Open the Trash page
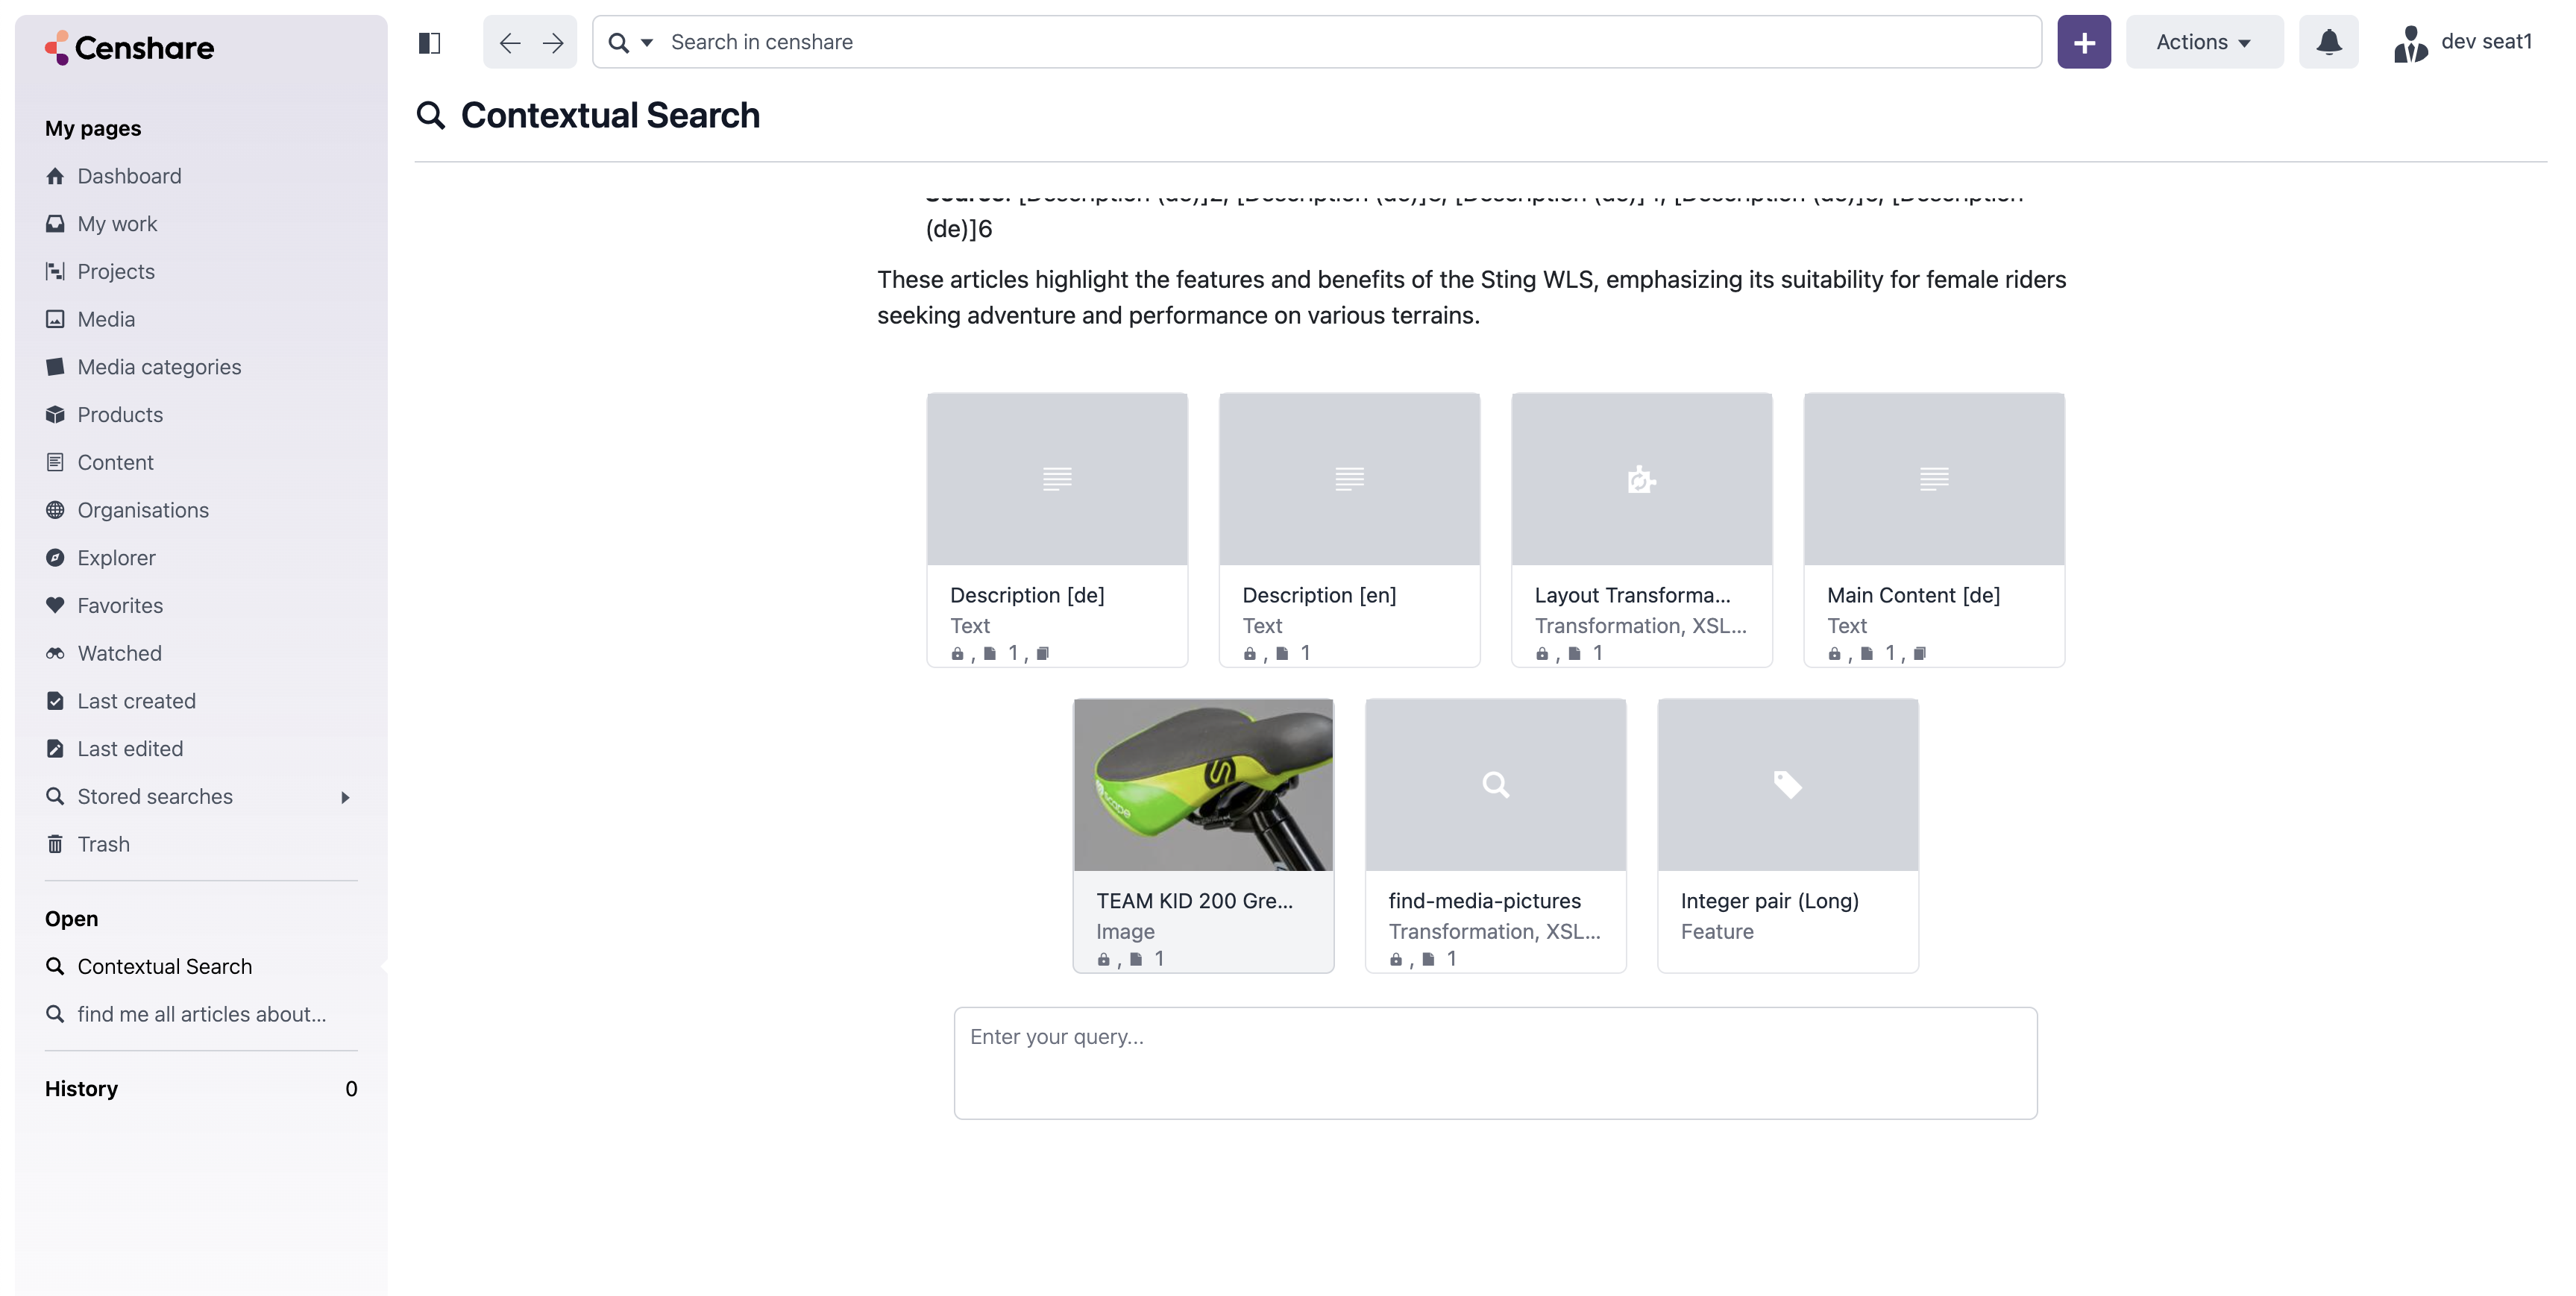Screen dimensions: 2576x1296 coord(103,844)
